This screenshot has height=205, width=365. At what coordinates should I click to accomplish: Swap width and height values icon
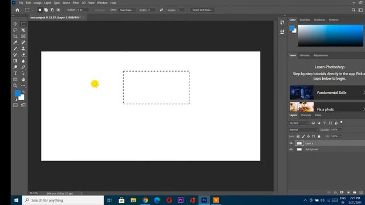[x=161, y=10]
